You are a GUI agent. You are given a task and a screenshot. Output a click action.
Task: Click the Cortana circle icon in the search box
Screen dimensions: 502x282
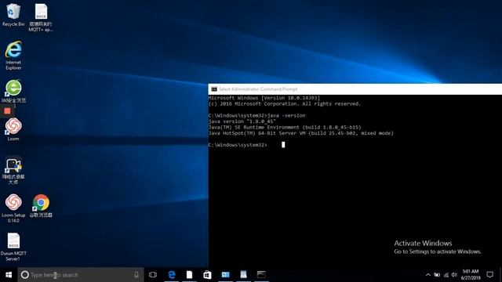pos(24,275)
